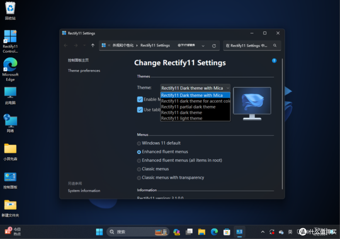Click the search box in Rectify11 Settings
Viewport: 340px width, 239px height.
click(249, 46)
